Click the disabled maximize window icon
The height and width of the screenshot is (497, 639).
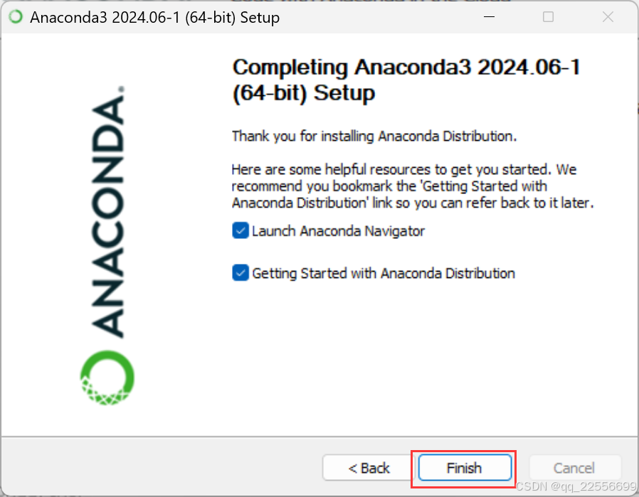[548, 17]
